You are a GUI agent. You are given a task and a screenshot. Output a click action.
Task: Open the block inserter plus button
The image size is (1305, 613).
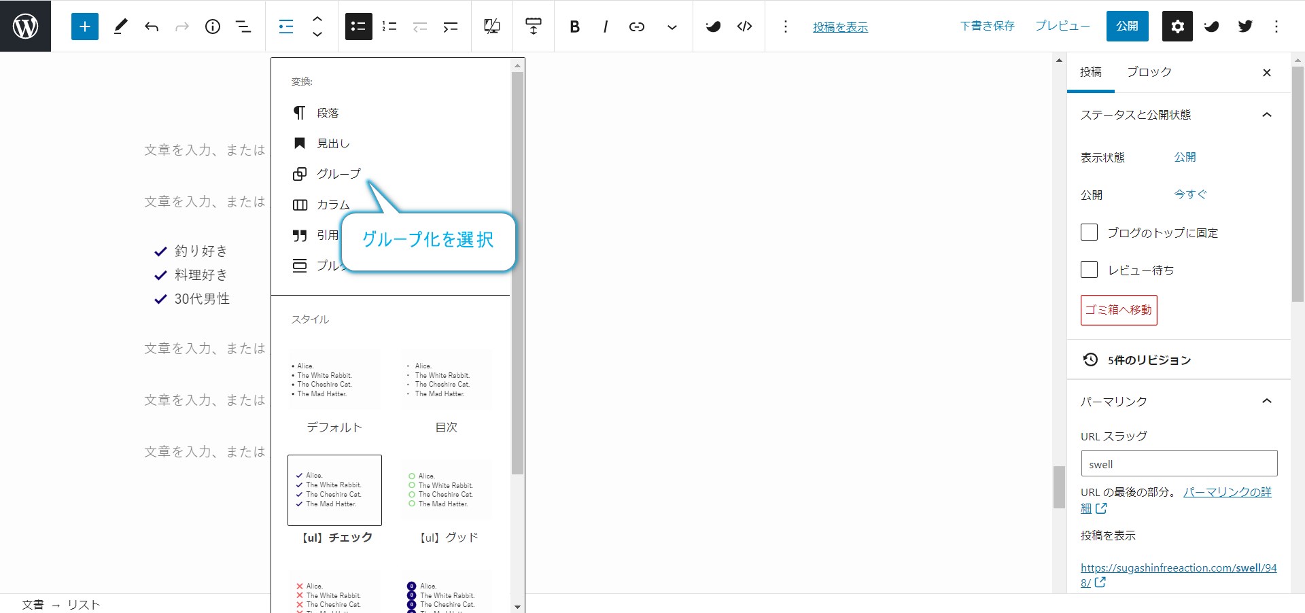tap(85, 27)
